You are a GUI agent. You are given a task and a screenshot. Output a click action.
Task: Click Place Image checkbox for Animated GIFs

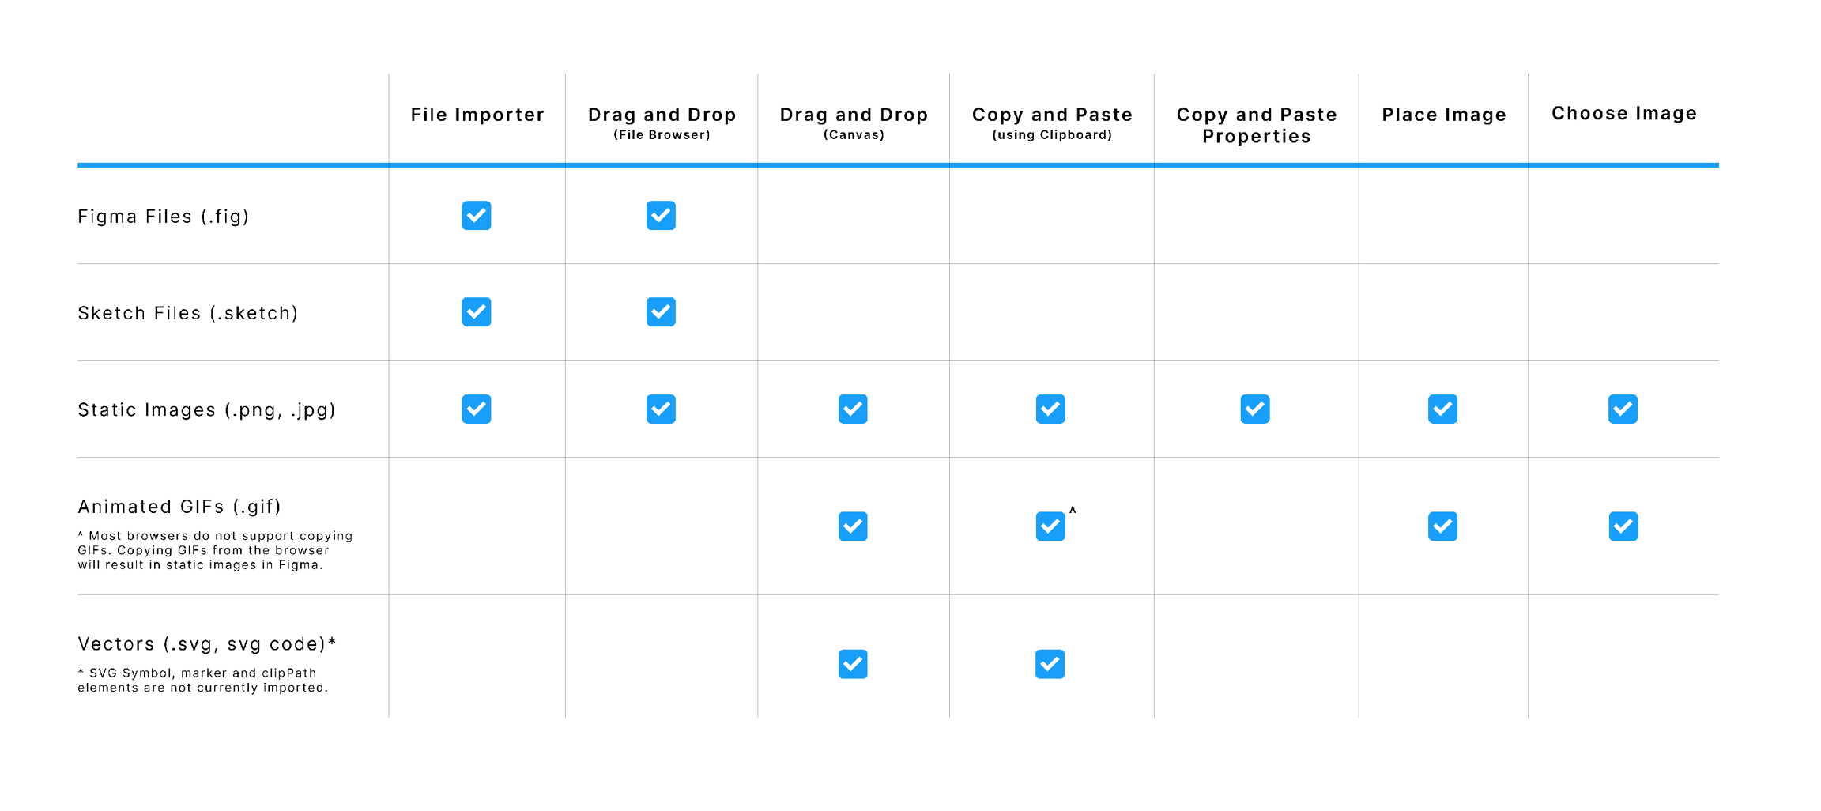(x=1442, y=526)
